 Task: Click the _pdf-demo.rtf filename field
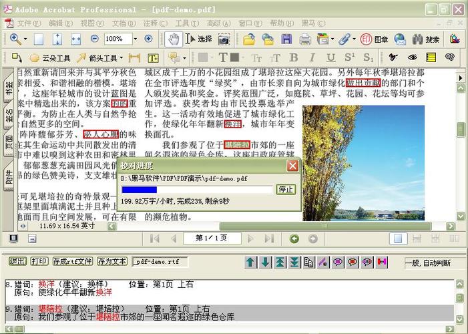(160, 262)
